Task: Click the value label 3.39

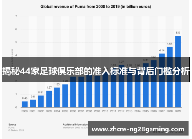Action: pyautogui.click(x=146, y=60)
